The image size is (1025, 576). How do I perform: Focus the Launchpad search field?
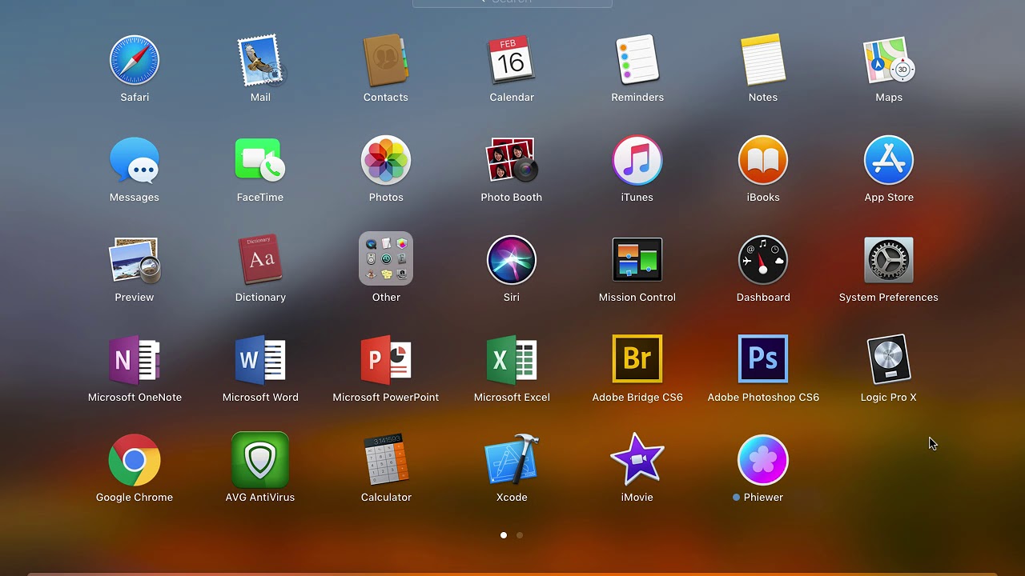[x=512, y=2]
